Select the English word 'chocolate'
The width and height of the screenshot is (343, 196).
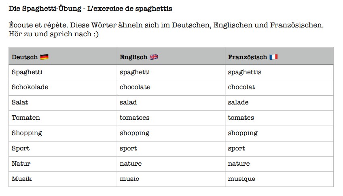pyautogui.click(x=135, y=87)
